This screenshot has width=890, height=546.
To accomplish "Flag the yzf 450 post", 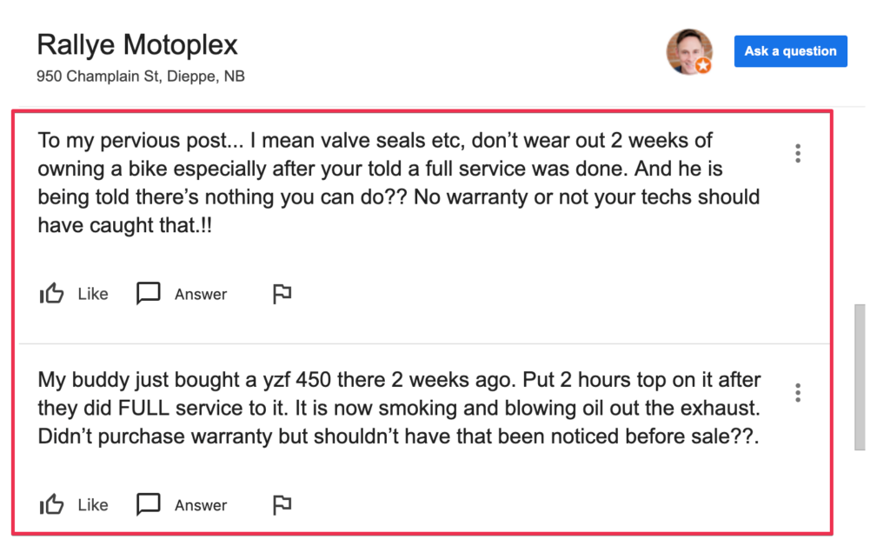I will coord(282,505).
